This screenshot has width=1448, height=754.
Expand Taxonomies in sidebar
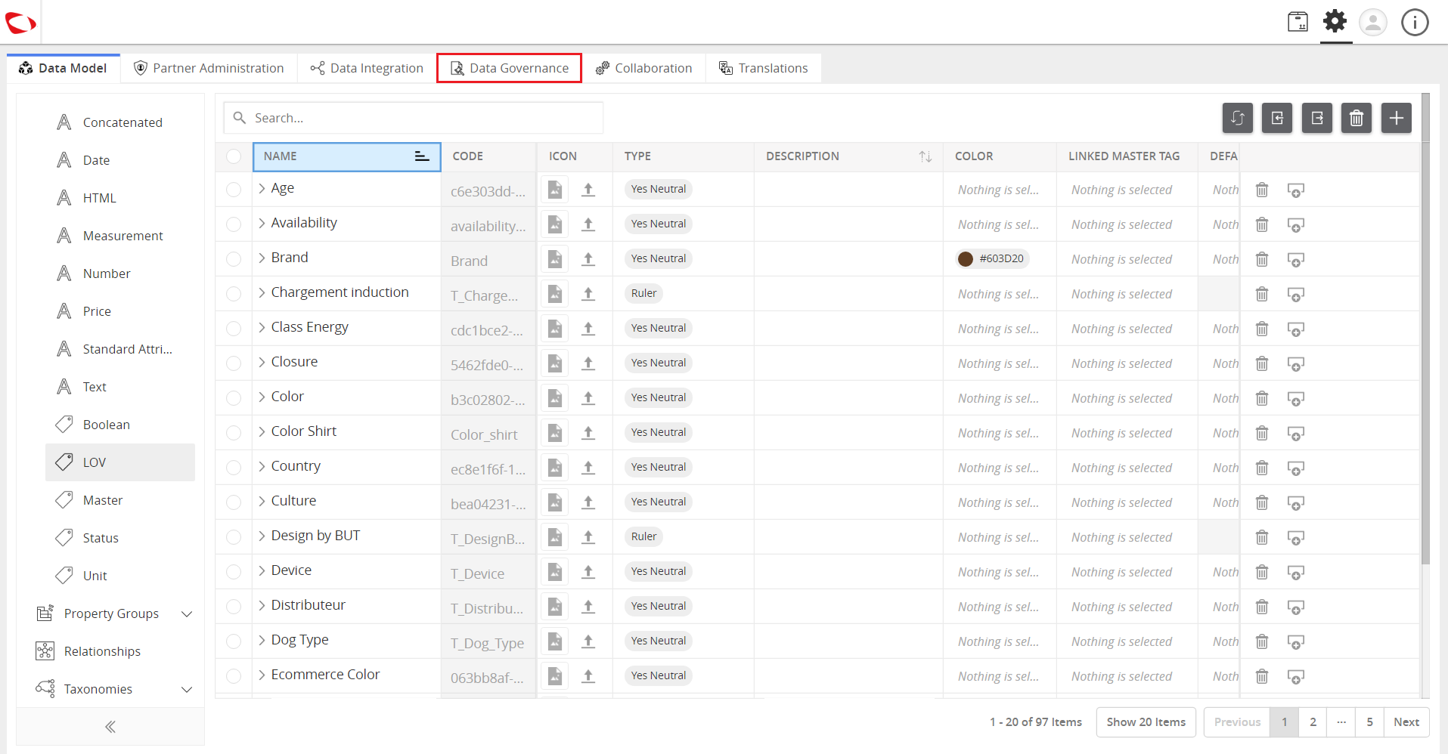pyautogui.click(x=187, y=689)
